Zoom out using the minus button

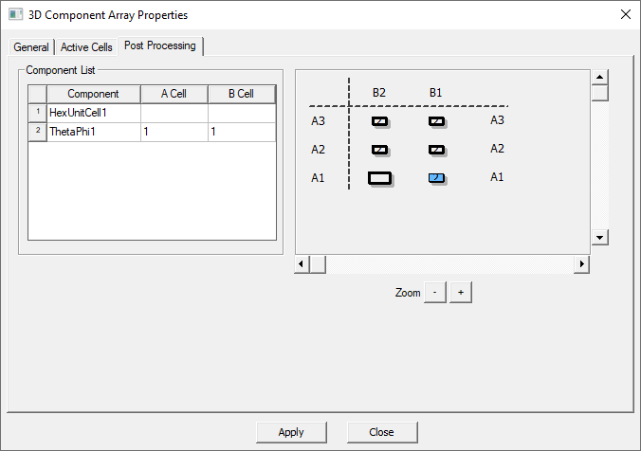434,293
